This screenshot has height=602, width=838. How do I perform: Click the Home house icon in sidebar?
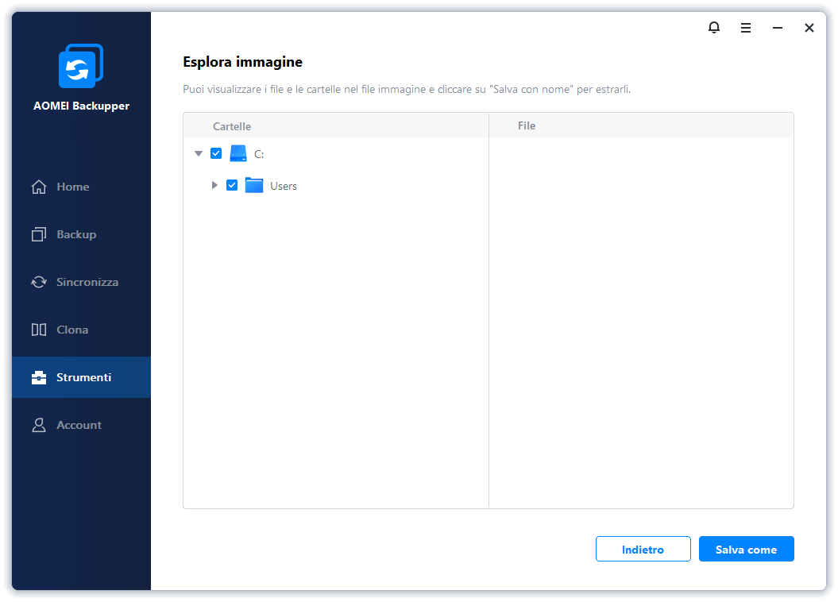coord(39,187)
